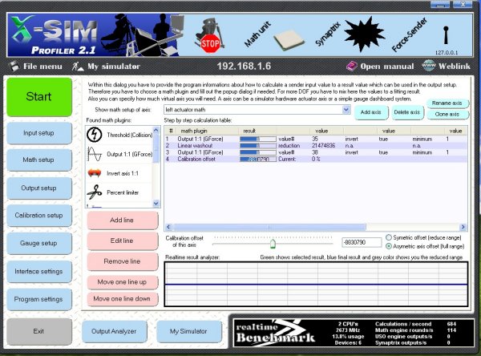
Task: Switch to Calibration setup
Action: point(39,216)
